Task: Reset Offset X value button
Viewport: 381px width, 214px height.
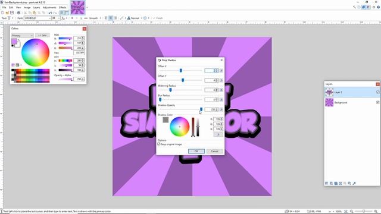Action: click(221, 71)
